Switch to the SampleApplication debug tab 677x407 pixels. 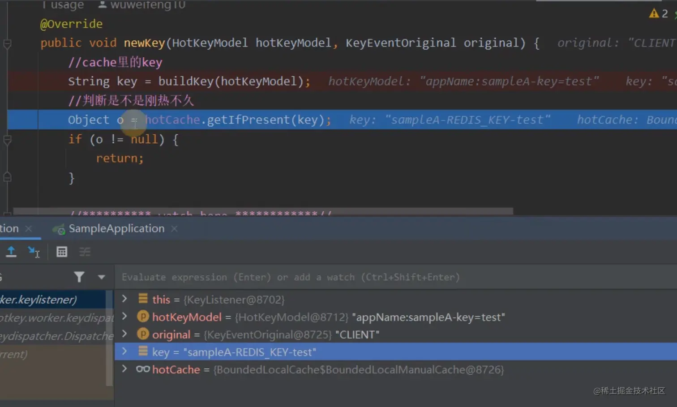(x=116, y=229)
